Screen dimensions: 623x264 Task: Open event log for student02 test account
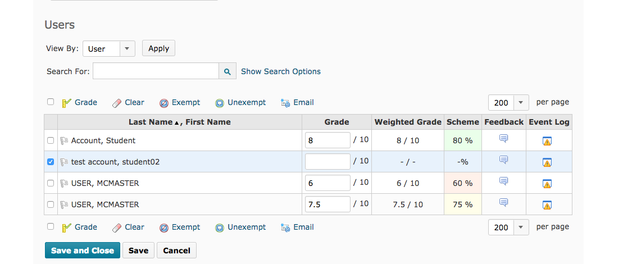tap(547, 162)
